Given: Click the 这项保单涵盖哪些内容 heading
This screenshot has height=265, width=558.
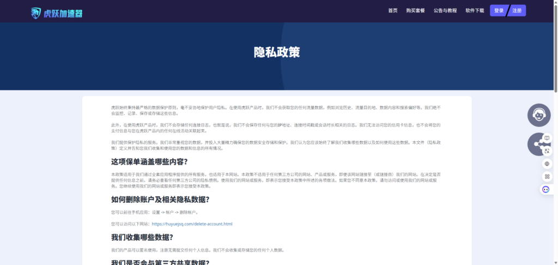Looking at the screenshot, I should point(149,161).
